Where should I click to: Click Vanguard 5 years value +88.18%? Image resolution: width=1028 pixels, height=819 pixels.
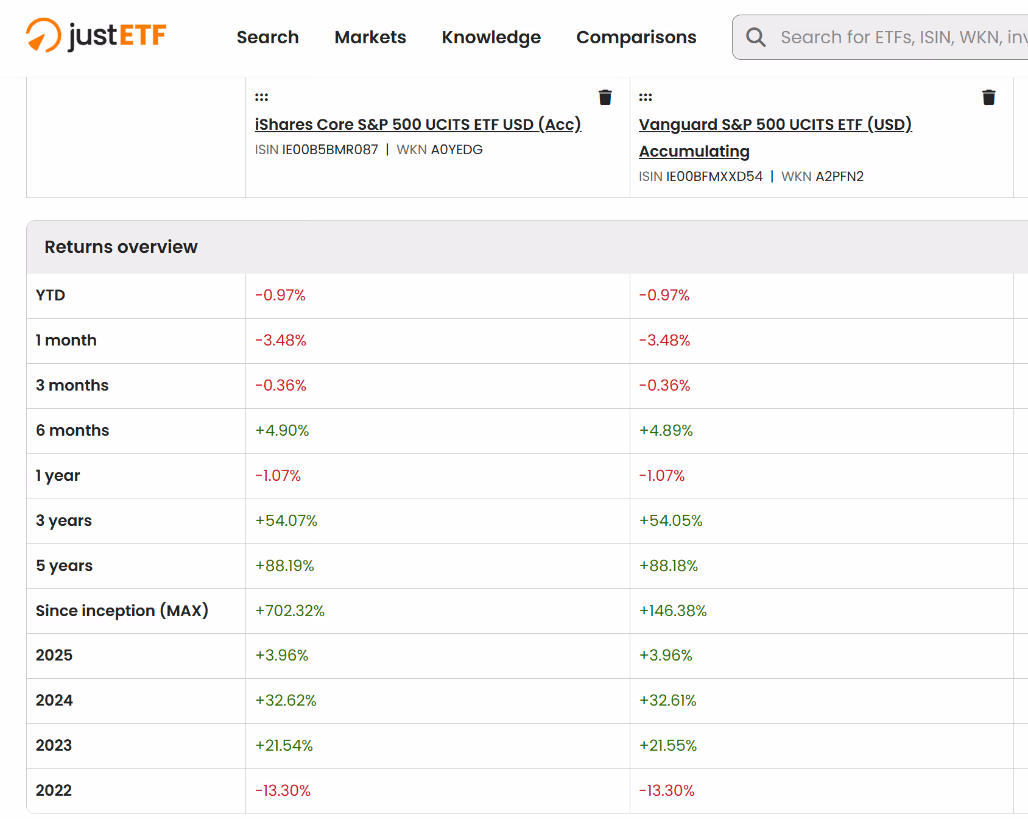pyautogui.click(x=669, y=566)
